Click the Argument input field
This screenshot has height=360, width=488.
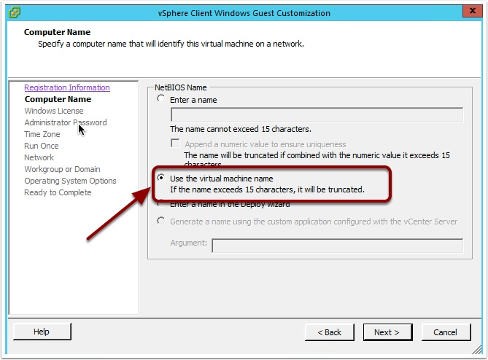(337, 246)
